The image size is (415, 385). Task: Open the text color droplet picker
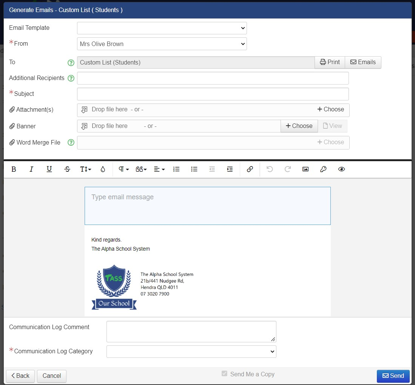click(x=103, y=169)
